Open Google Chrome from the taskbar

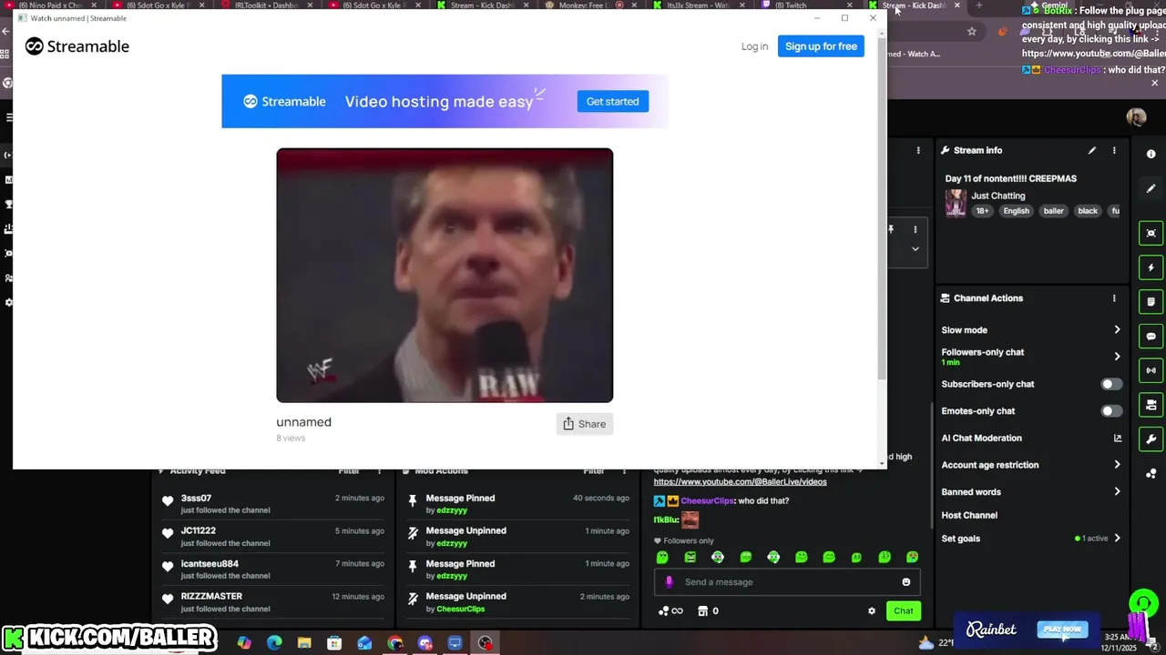tap(394, 643)
